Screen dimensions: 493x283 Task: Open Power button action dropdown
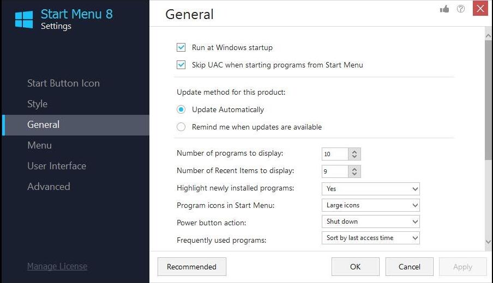pyautogui.click(x=371, y=222)
